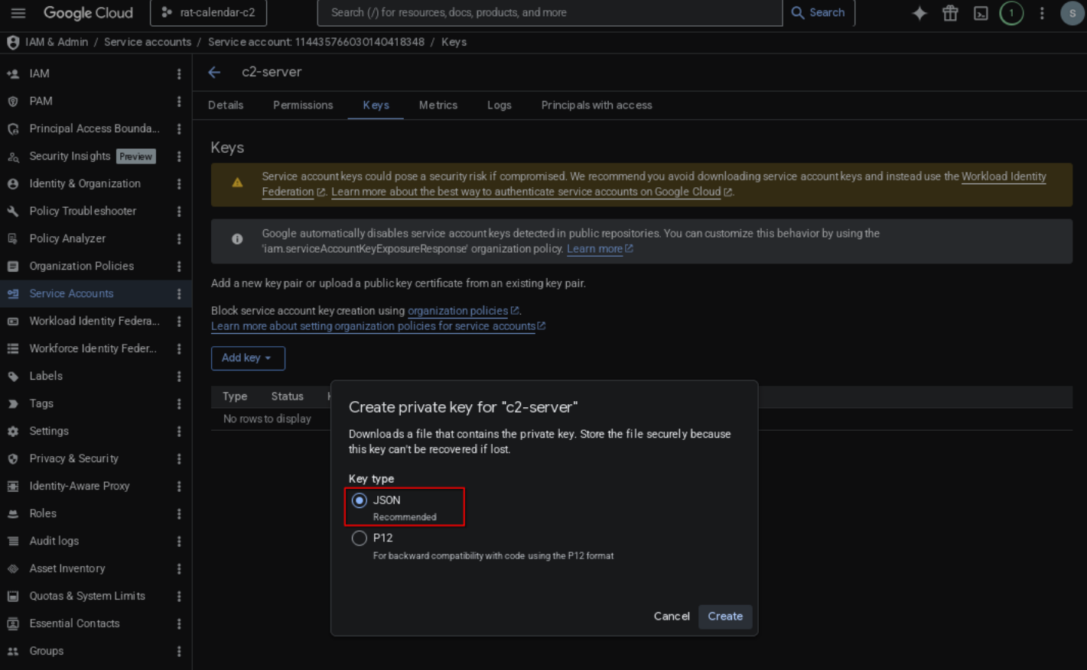The image size is (1087, 670).
Task: Open top bar vertical dots settings menu
Action: point(1042,13)
